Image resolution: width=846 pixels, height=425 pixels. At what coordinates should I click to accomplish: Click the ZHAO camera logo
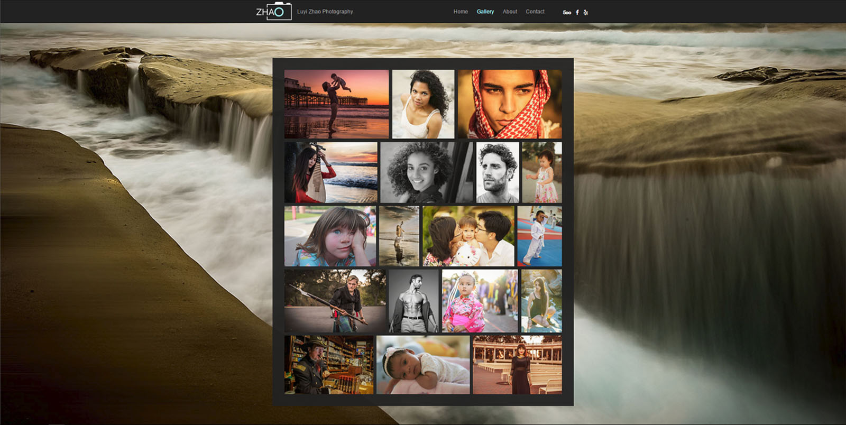tap(274, 11)
